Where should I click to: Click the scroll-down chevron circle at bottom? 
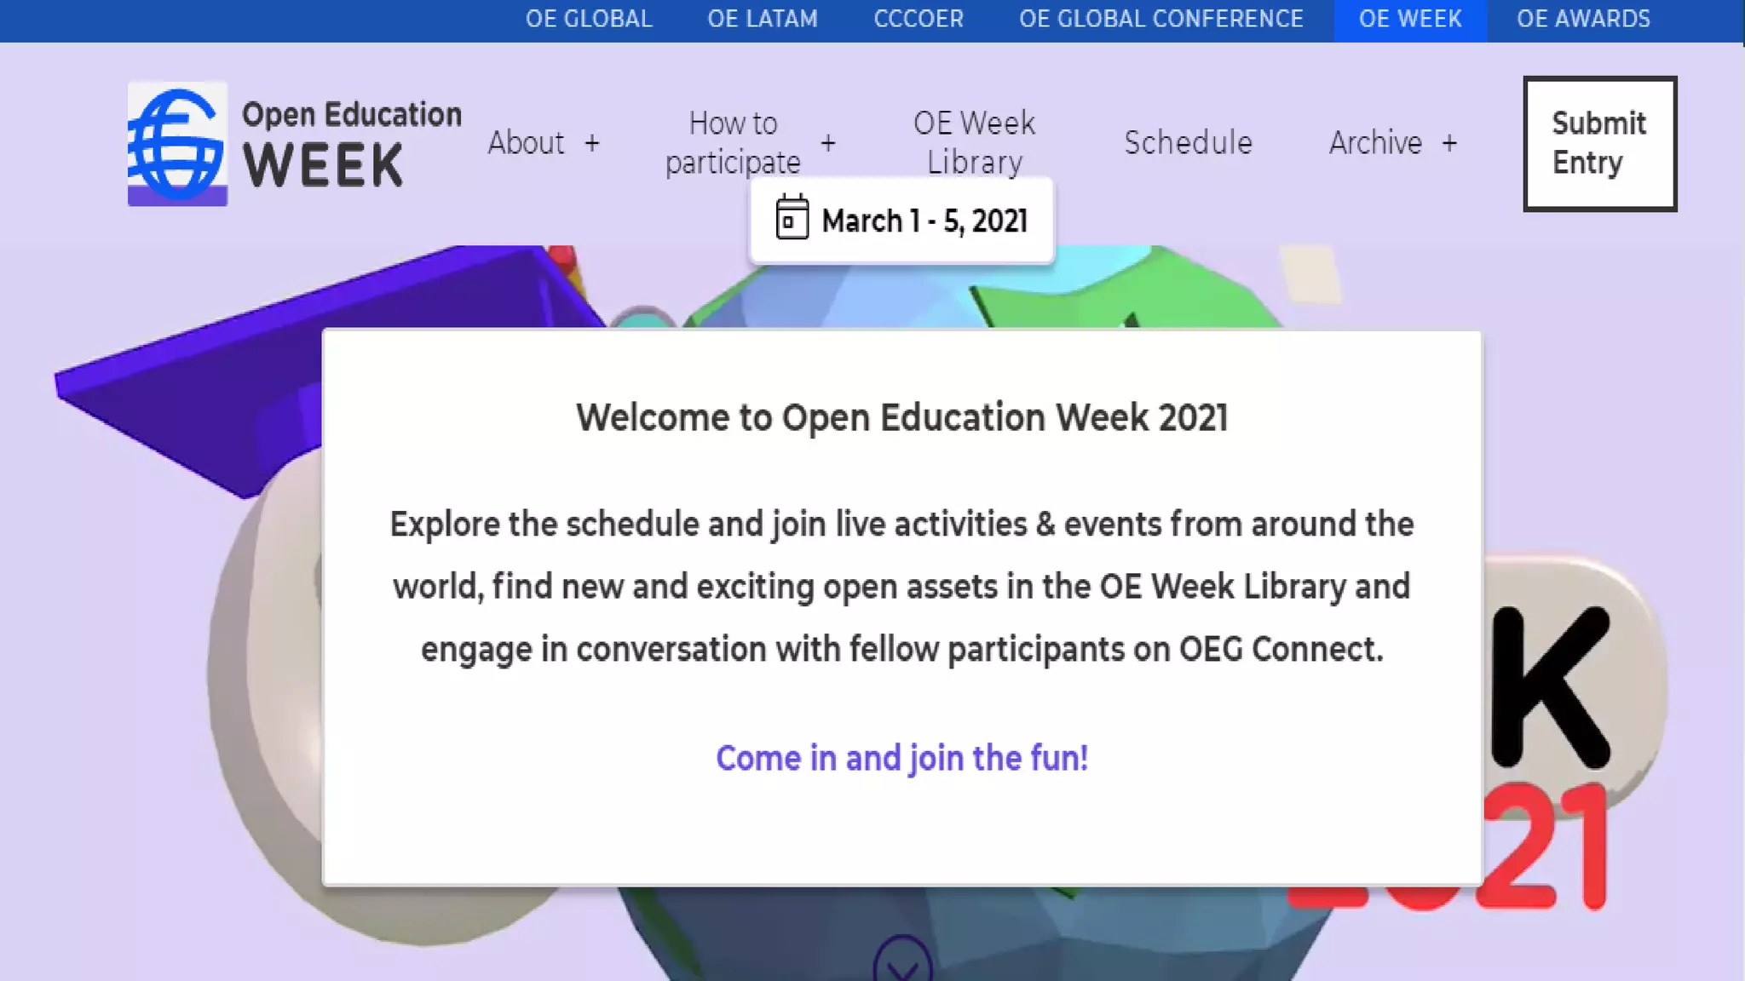pos(902,962)
